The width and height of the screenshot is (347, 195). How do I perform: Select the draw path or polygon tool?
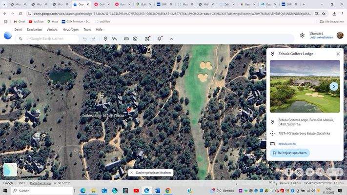tap(114, 39)
